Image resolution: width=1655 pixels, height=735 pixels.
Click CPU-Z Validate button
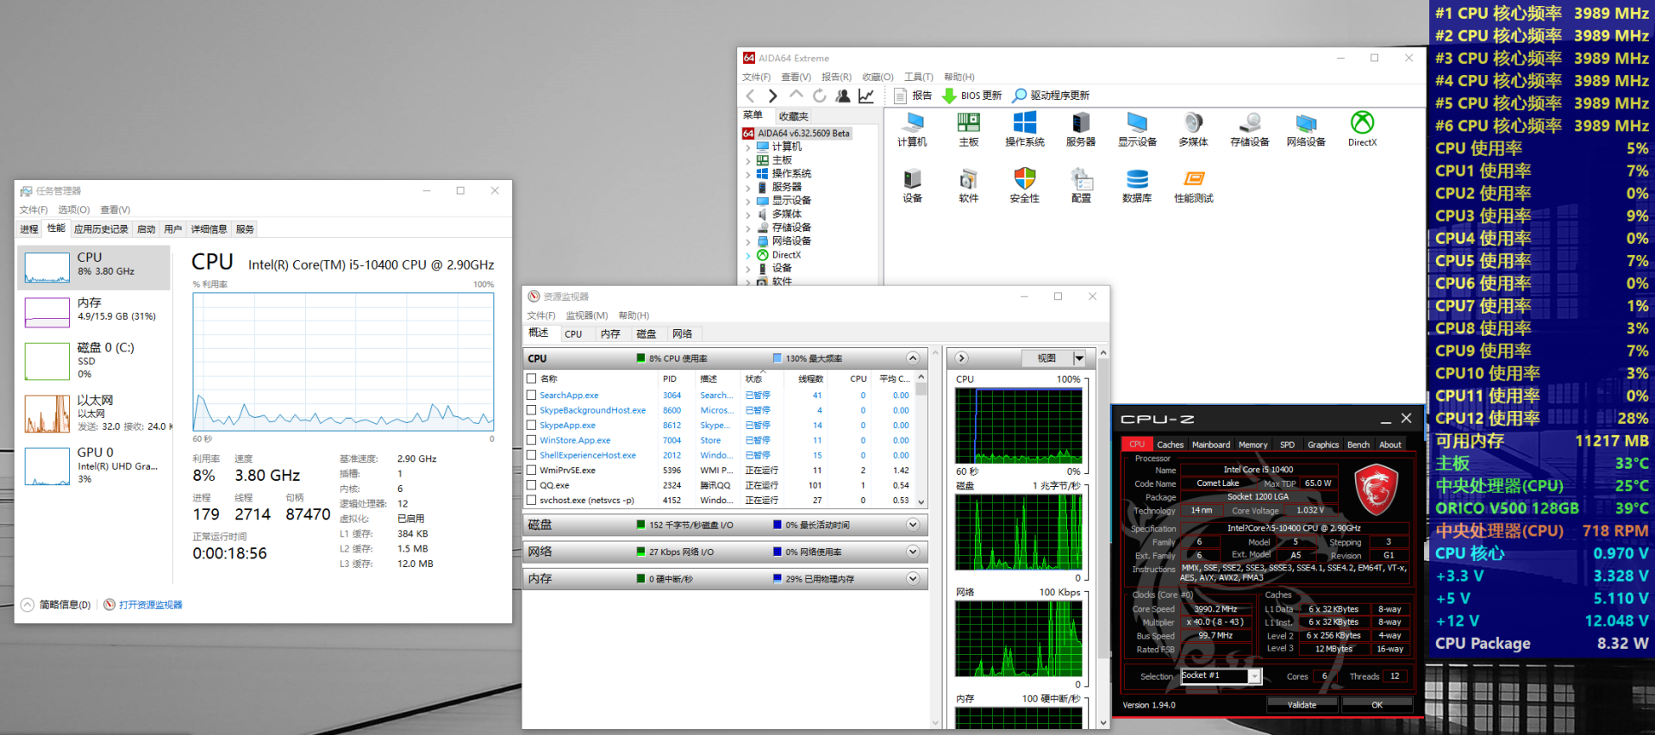pyautogui.click(x=1302, y=705)
